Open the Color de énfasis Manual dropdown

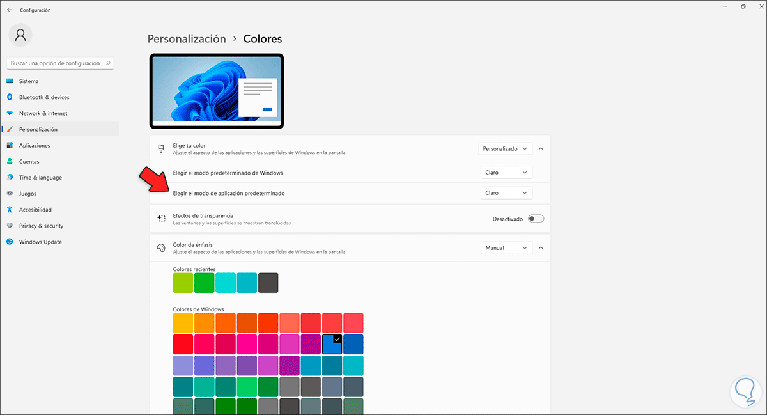click(x=506, y=248)
